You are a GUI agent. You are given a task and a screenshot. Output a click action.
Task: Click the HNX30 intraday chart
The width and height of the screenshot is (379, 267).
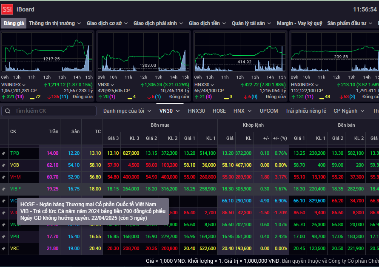coord(240,52)
